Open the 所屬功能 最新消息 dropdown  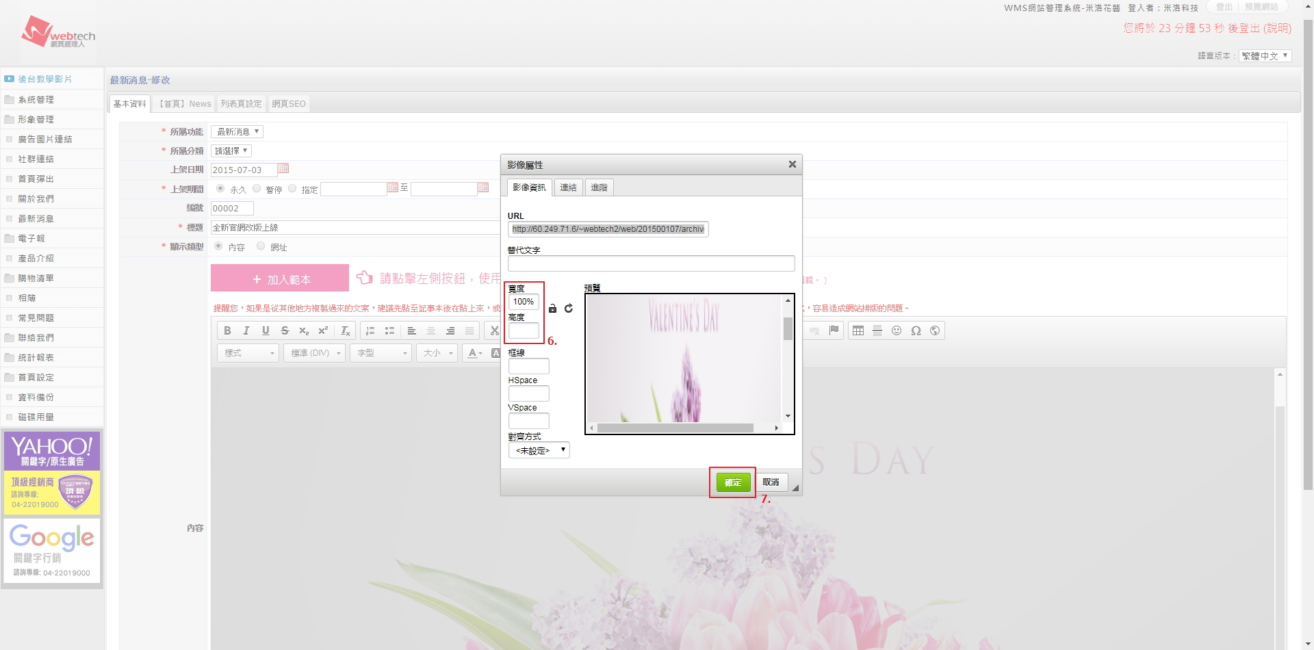coord(237,132)
